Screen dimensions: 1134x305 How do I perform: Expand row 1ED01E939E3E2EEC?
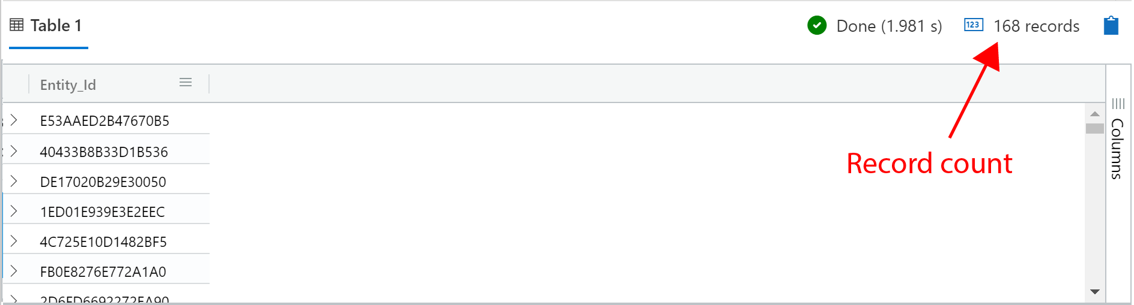pos(14,211)
